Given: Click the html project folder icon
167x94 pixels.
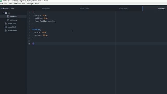Looking at the screenshot, I should click(x=3, y=9).
